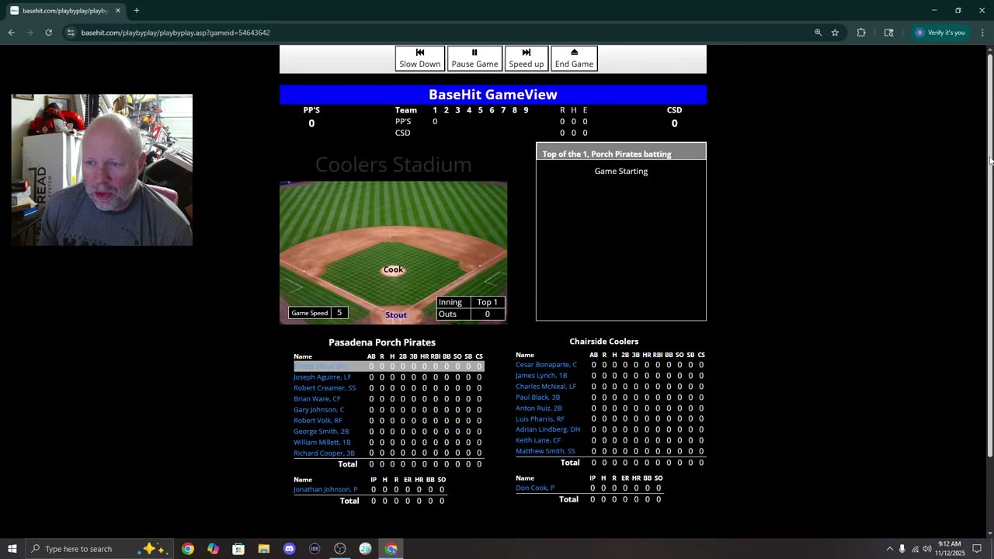
Task: Open Microsoft Store from the taskbar
Action: (238, 549)
